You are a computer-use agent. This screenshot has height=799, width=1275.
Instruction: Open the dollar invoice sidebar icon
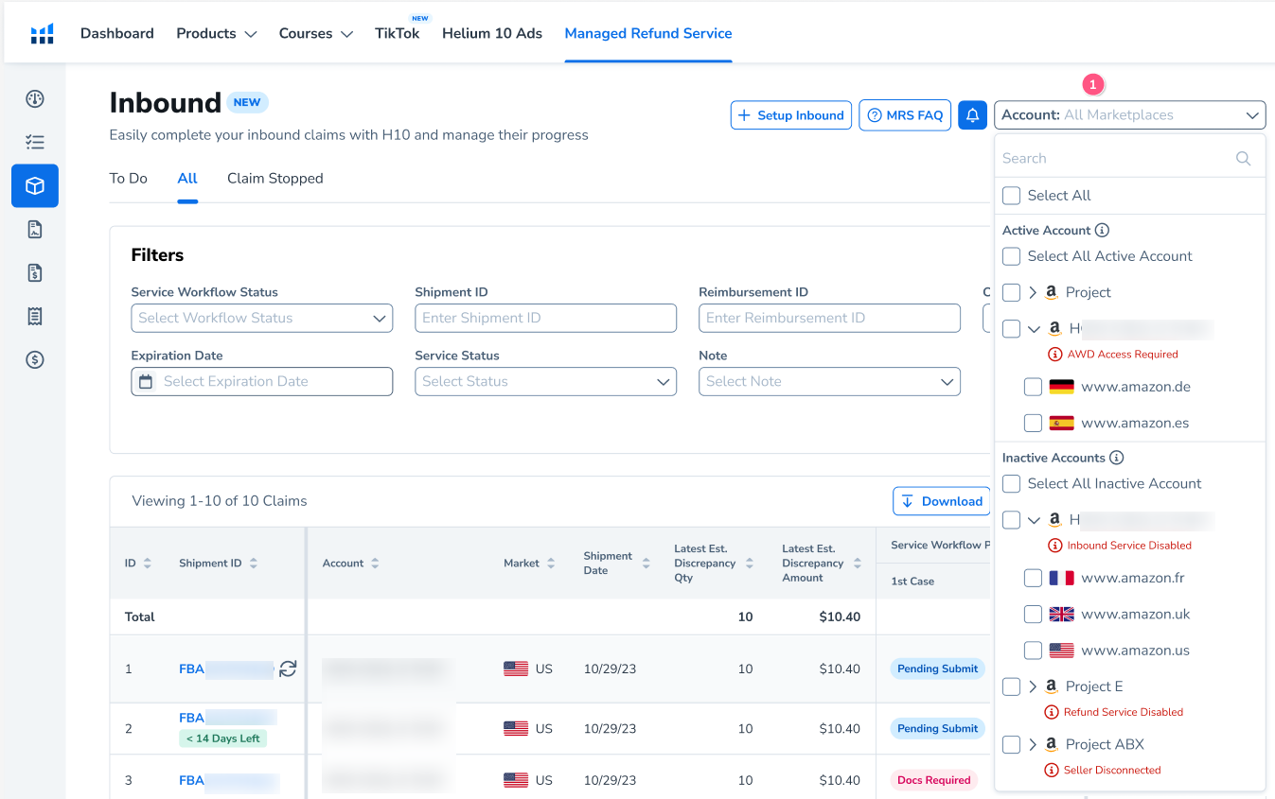[x=35, y=273]
